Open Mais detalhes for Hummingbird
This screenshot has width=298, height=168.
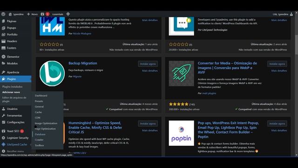click(x=150, y=131)
